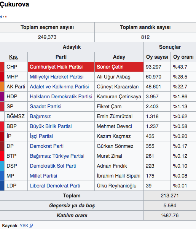Open the Demokratik Sol Parti link
Image resolution: width=196 pixels, height=229 pixels.
tap(53, 166)
